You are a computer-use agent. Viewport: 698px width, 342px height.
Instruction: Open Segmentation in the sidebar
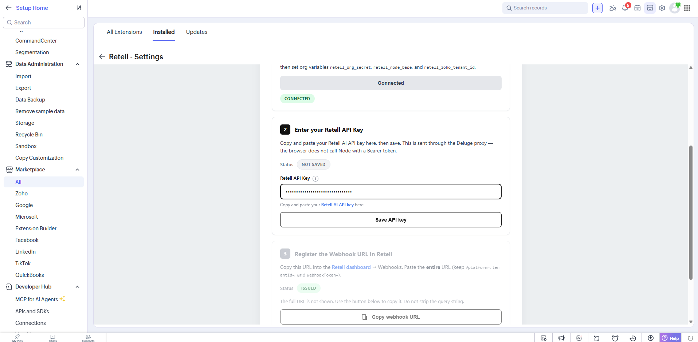tap(32, 52)
